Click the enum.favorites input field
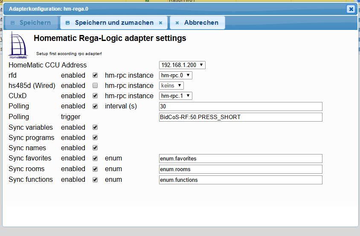The width and height of the screenshot is (360, 236). click(240, 159)
